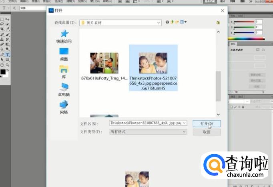Open the 编辑 menu
The height and width of the screenshot is (187, 273).
point(24,1)
